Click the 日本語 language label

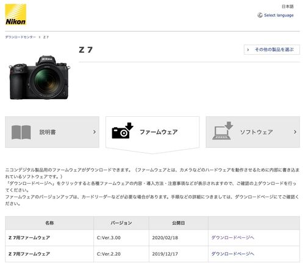pos(287,7)
